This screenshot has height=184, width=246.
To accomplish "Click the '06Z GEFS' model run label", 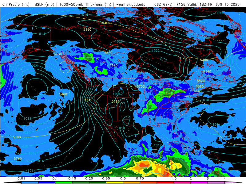I will 163,4.
